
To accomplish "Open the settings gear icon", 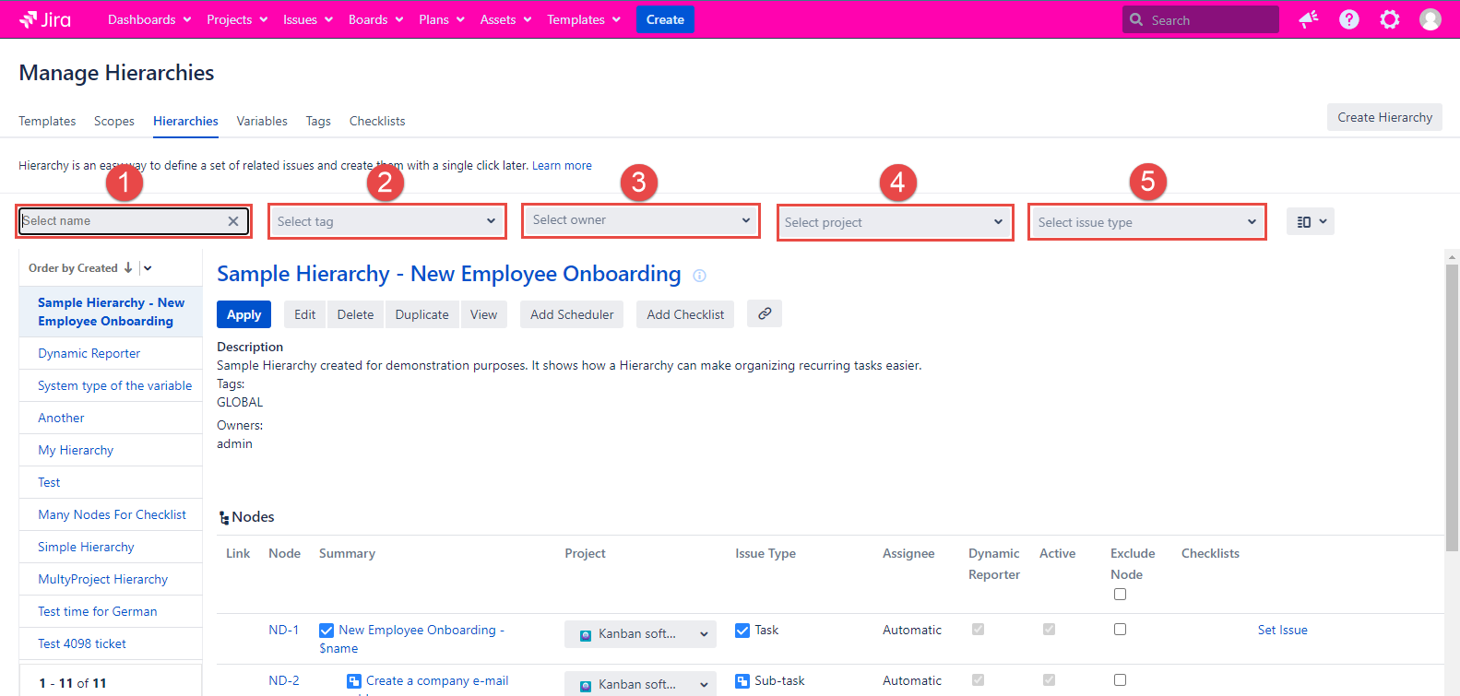I will click(1389, 19).
